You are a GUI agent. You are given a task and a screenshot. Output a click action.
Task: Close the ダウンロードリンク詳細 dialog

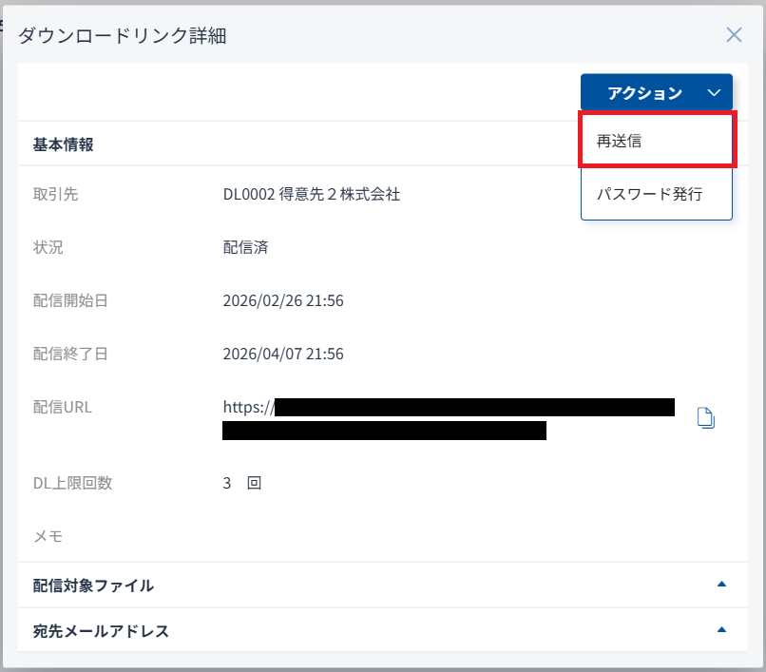[x=734, y=35]
